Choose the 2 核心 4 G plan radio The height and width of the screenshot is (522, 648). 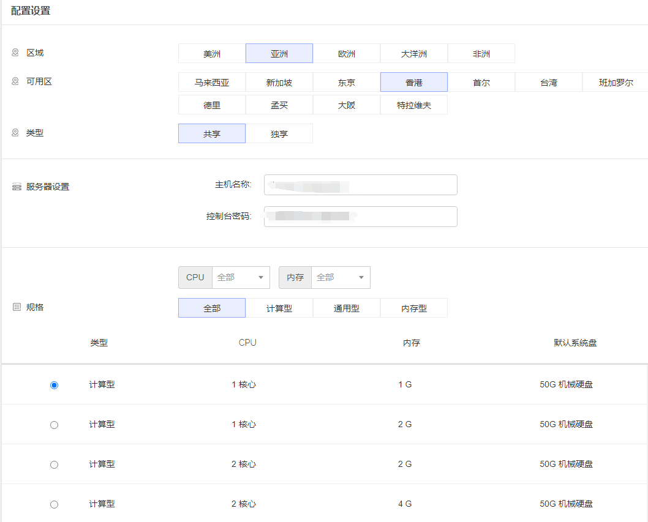click(x=54, y=504)
